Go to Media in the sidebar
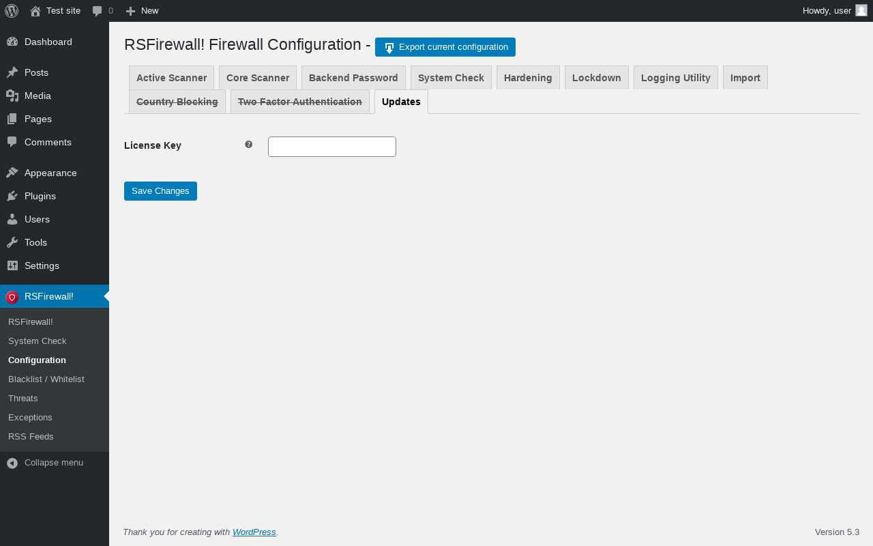 click(x=55, y=96)
